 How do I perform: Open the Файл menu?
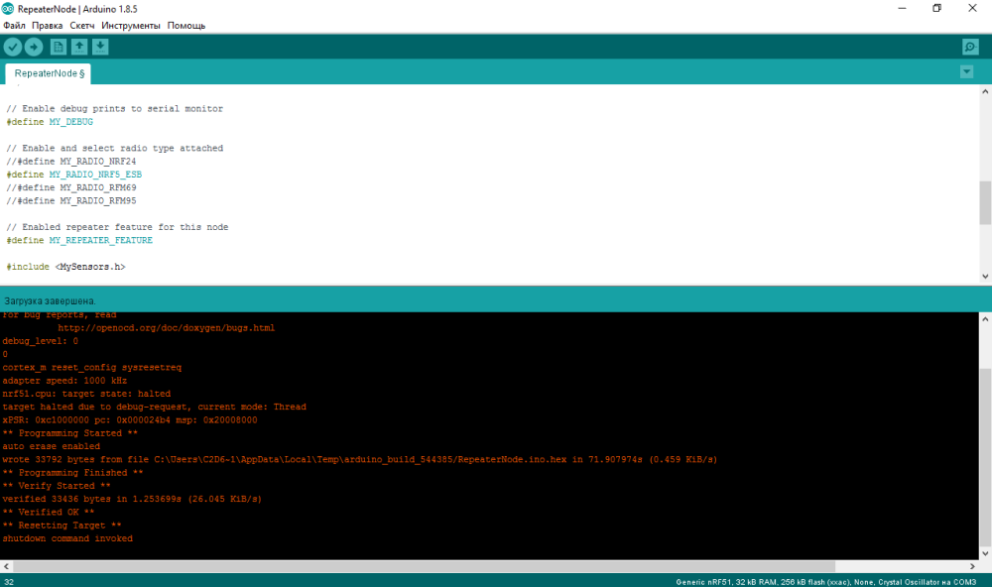pos(15,25)
